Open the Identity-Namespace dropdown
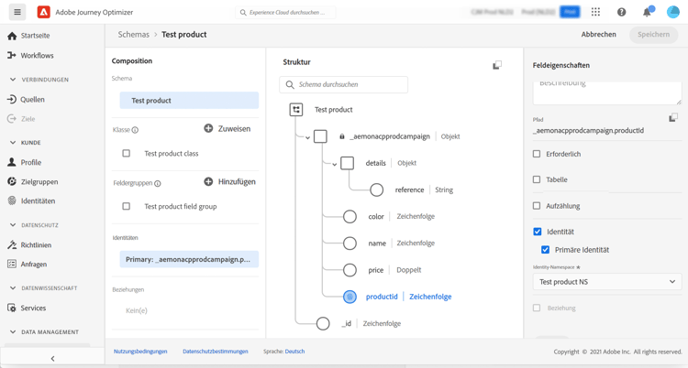The height and width of the screenshot is (368, 688). (x=606, y=282)
